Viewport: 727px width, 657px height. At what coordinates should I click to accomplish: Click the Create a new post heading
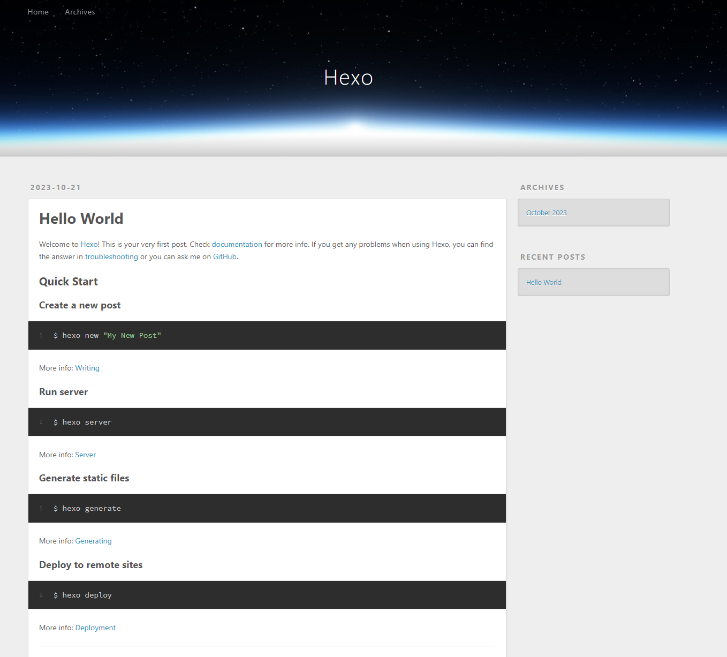(80, 305)
